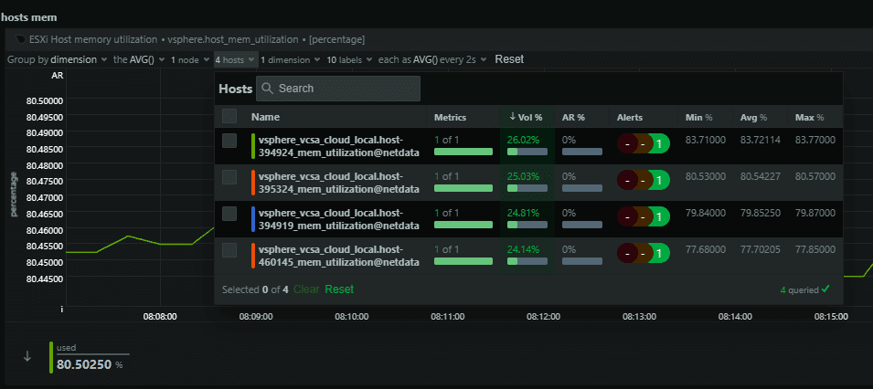Click Reset in the chart toolbar
873x389 pixels.
point(509,59)
